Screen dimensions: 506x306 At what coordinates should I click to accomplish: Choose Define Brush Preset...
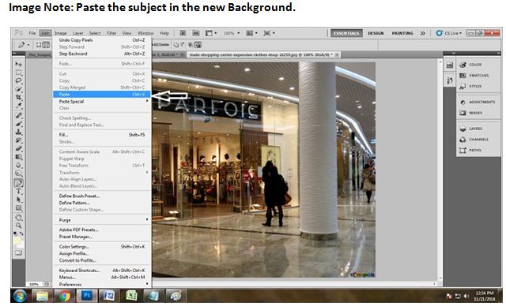102,196
